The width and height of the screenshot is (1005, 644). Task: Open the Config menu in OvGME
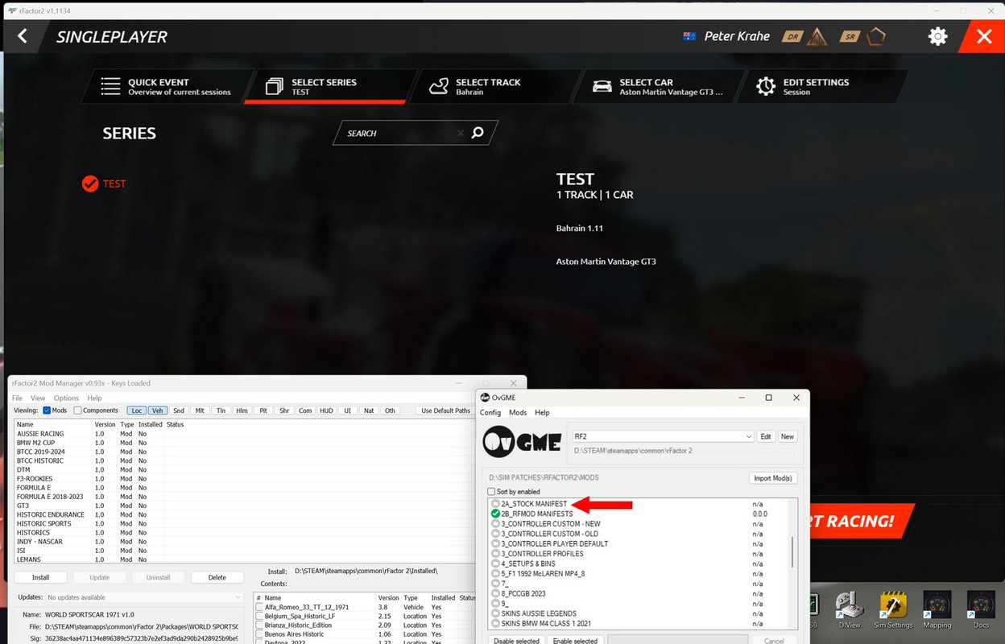(x=490, y=412)
